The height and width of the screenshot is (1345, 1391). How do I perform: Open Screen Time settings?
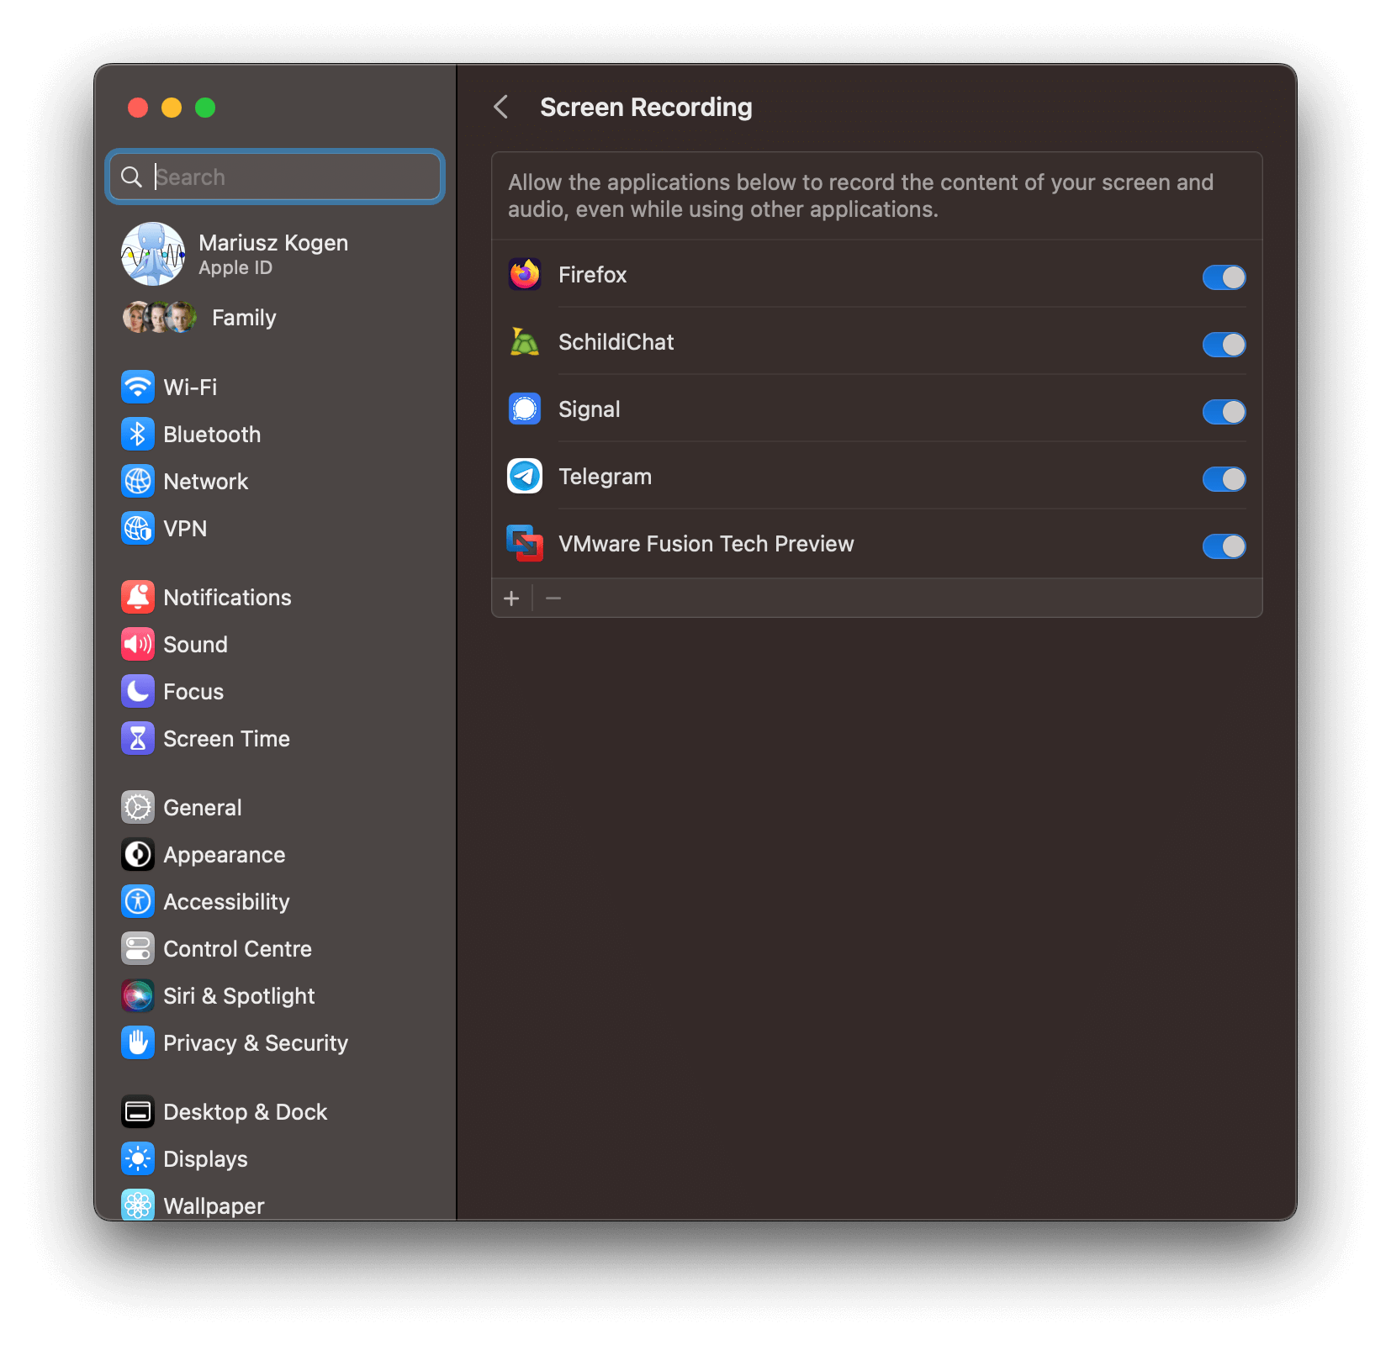pos(225,739)
